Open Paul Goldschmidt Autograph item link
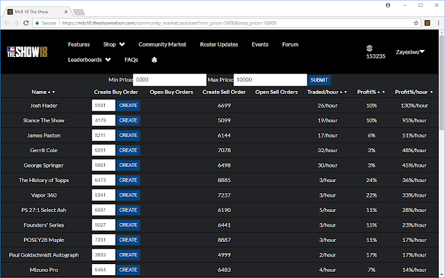445x278 pixels. (x=44, y=255)
